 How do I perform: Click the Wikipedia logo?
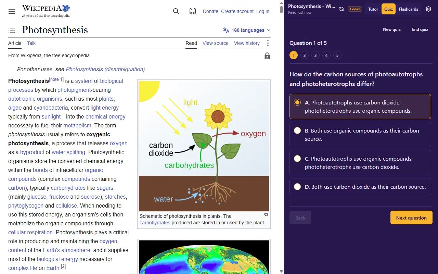click(46, 11)
